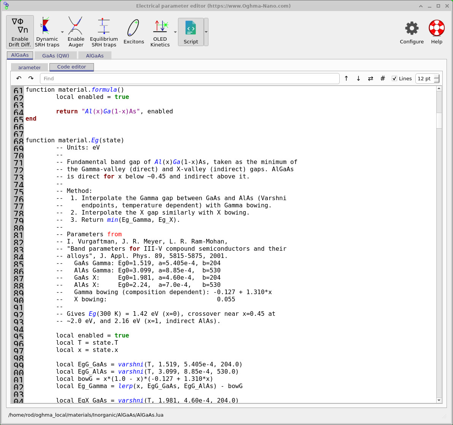The height and width of the screenshot is (425, 453).
Task: Open find and replace swap icon
Action: pyautogui.click(x=370, y=79)
